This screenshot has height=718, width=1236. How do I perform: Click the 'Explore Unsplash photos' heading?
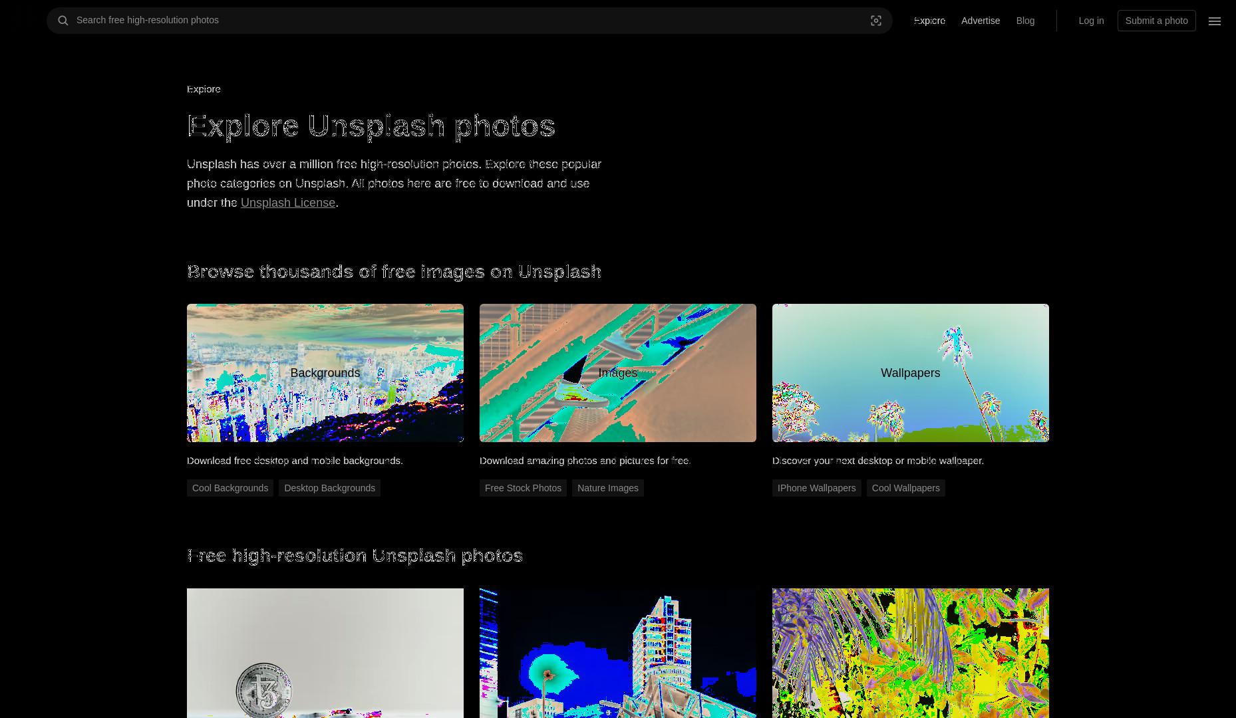371,126
